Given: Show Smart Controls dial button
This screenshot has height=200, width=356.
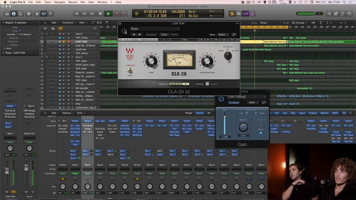Looking at the screenshot, I should coord(37,14).
